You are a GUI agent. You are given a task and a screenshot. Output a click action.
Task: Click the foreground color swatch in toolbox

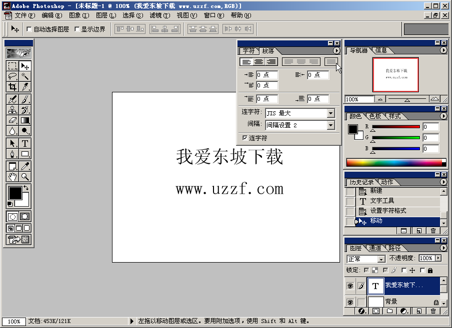click(x=15, y=193)
